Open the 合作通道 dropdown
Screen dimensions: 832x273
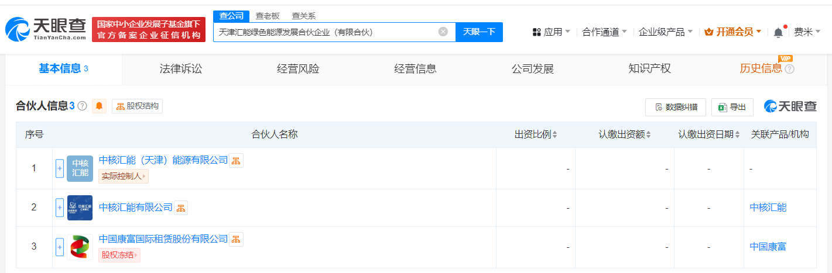604,32
